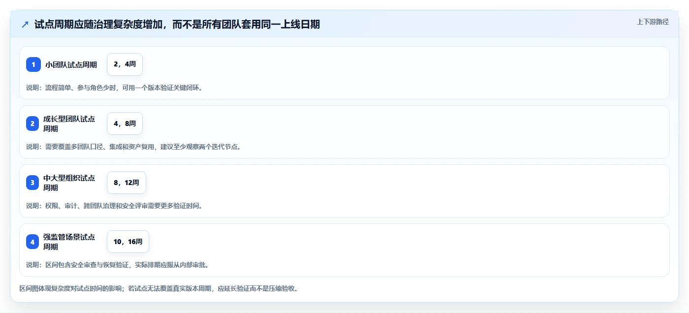Viewport: 689px width, 313px height.
Task: Select the number 3 step badge
Action: click(33, 183)
